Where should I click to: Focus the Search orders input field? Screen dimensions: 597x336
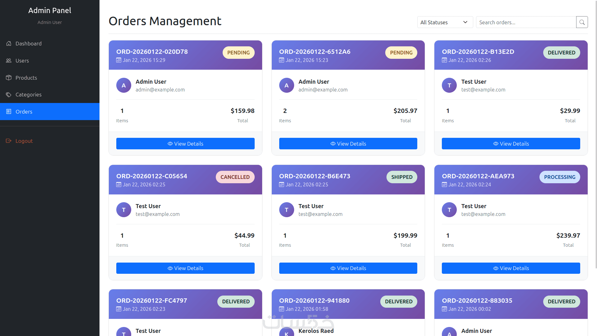coord(525,22)
